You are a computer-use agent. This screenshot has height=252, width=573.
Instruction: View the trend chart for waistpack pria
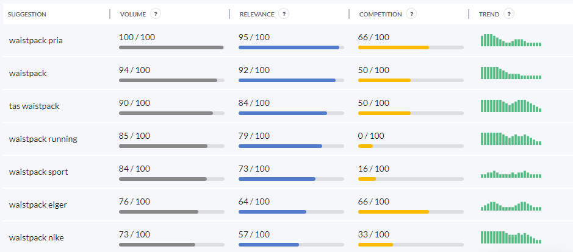click(511, 40)
